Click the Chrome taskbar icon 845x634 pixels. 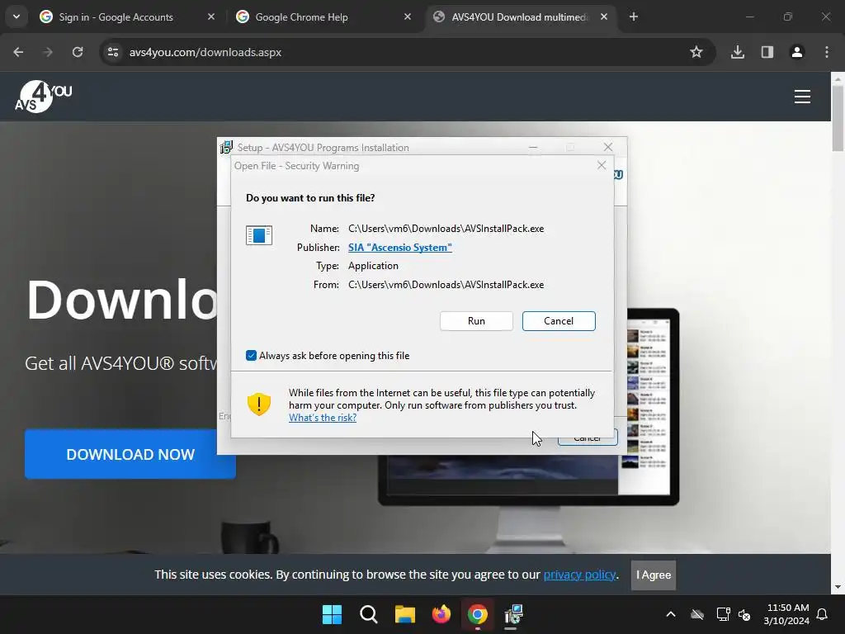[x=478, y=614]
